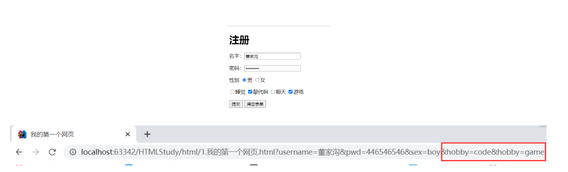Click the 清空表单 reset button
Image resolution: width=568 pixels, height=172 pixels.
[x=255, y=104]
